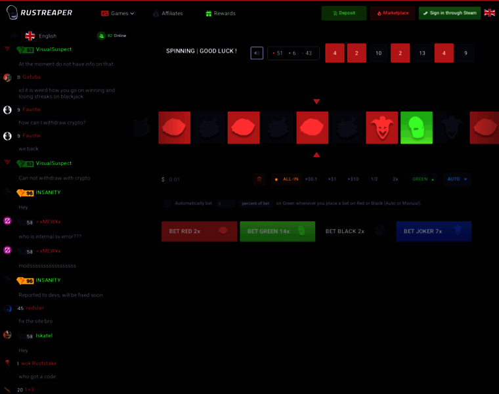Place bet on JOKER 7x
Screen dimensions: 499x394
434,231
